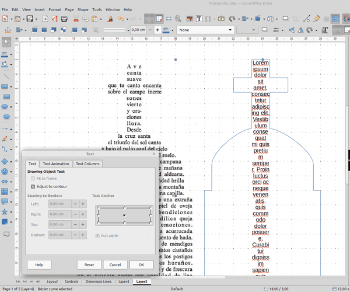This screenshot has height=292, width=350.
Task: Toggle the Point Edit Mode icon
Action: coord(306,19)
